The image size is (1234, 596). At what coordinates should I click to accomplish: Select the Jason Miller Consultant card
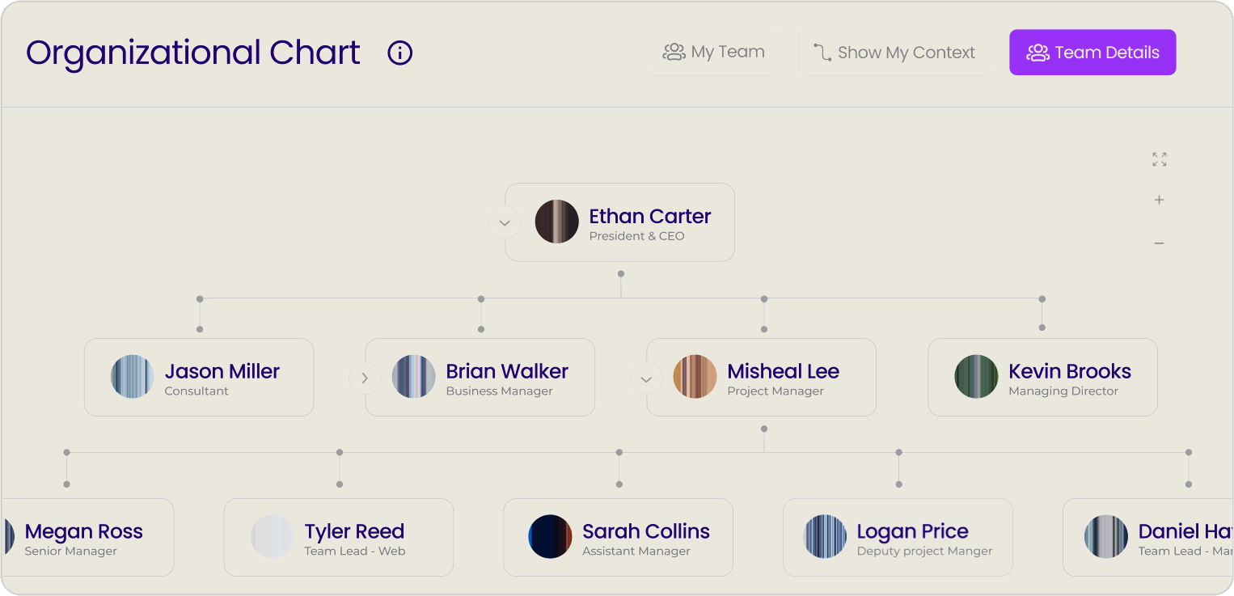[x=199, y=377]
